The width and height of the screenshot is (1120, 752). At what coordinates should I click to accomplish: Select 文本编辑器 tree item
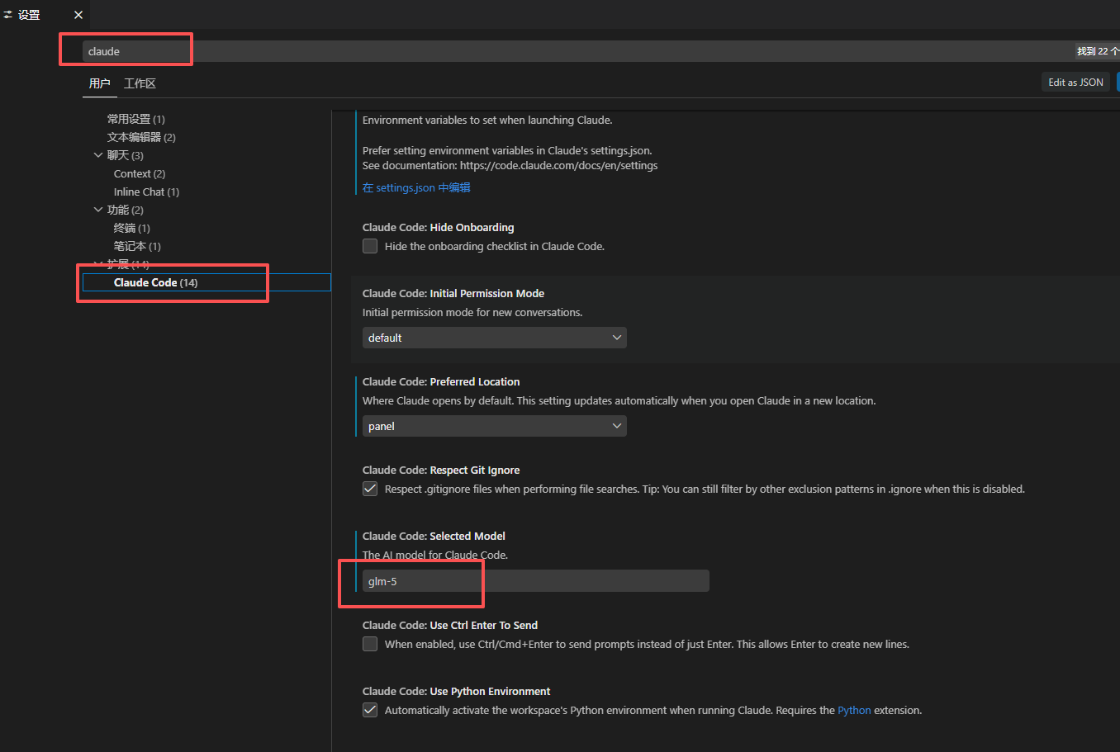coord(140,137)
